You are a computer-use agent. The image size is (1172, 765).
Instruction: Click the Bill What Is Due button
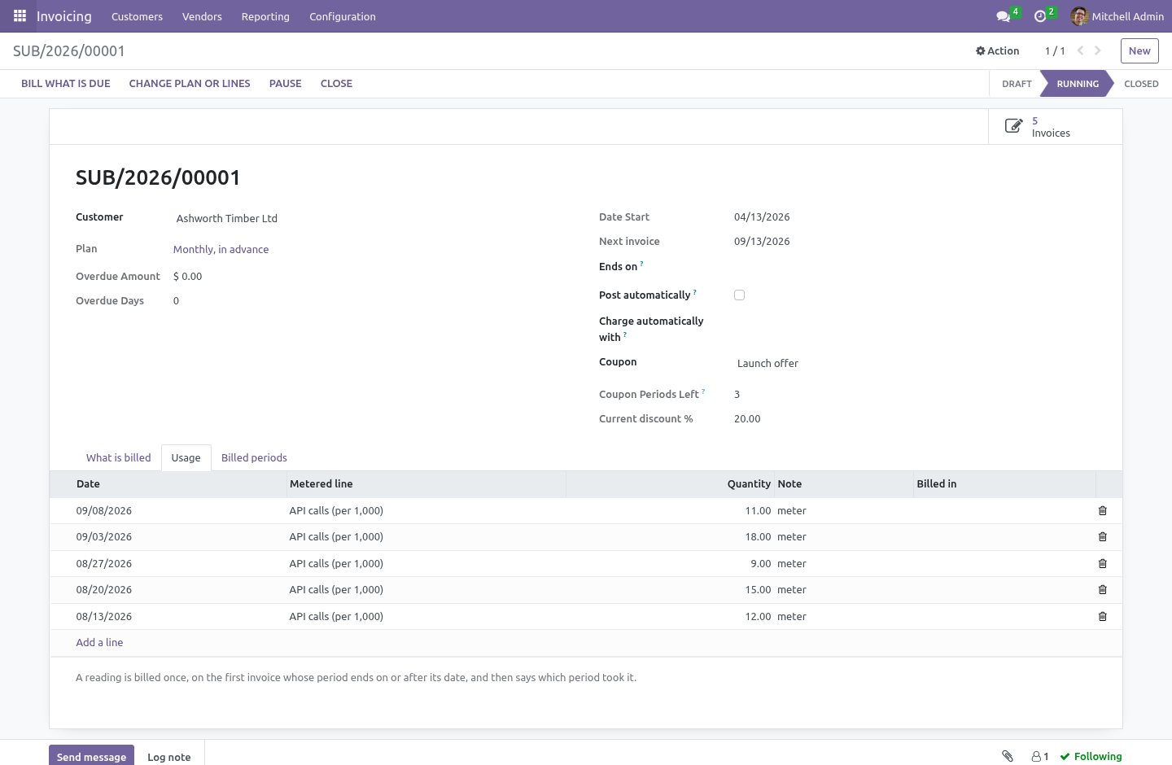66,84
